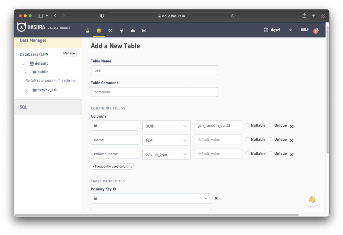Image resolution: width=343 pixels, height=235 pixels.
Task: Click the waving hand chat bubble
Action: pos(312,199)
